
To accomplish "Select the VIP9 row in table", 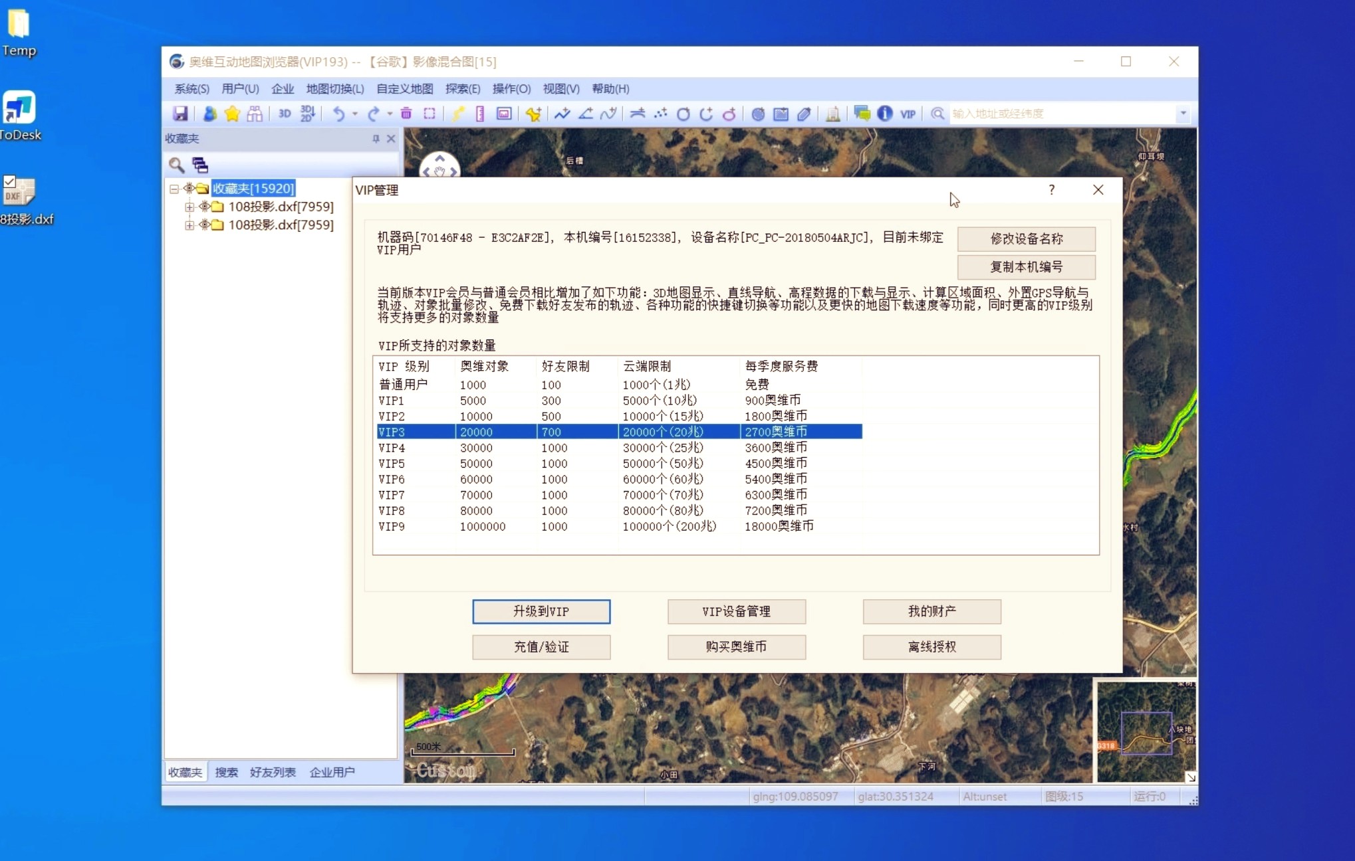I will click(619, 526).
